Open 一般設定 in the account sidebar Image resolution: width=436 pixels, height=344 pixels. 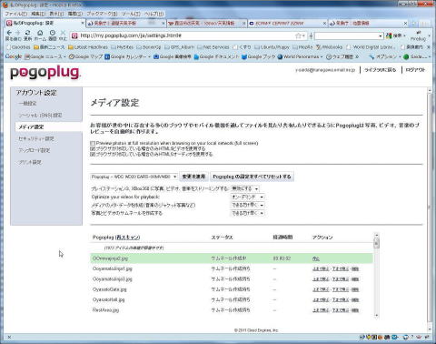coord(27,104)
